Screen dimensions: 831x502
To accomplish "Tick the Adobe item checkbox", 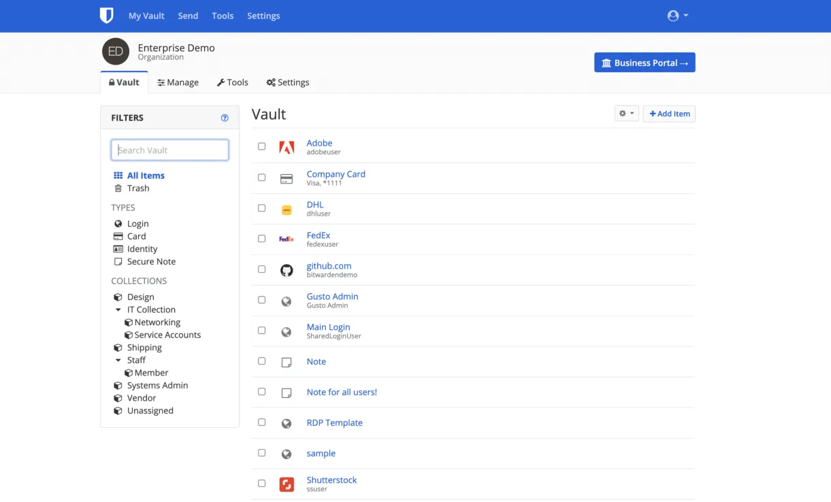I will [x=261, y=146].
